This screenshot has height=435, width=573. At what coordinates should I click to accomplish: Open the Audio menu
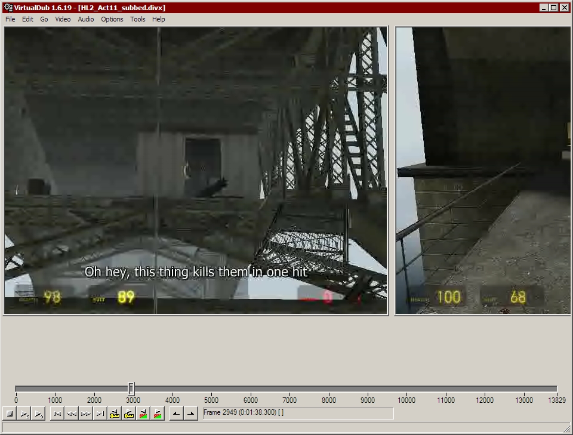click(x=86, y=19)
